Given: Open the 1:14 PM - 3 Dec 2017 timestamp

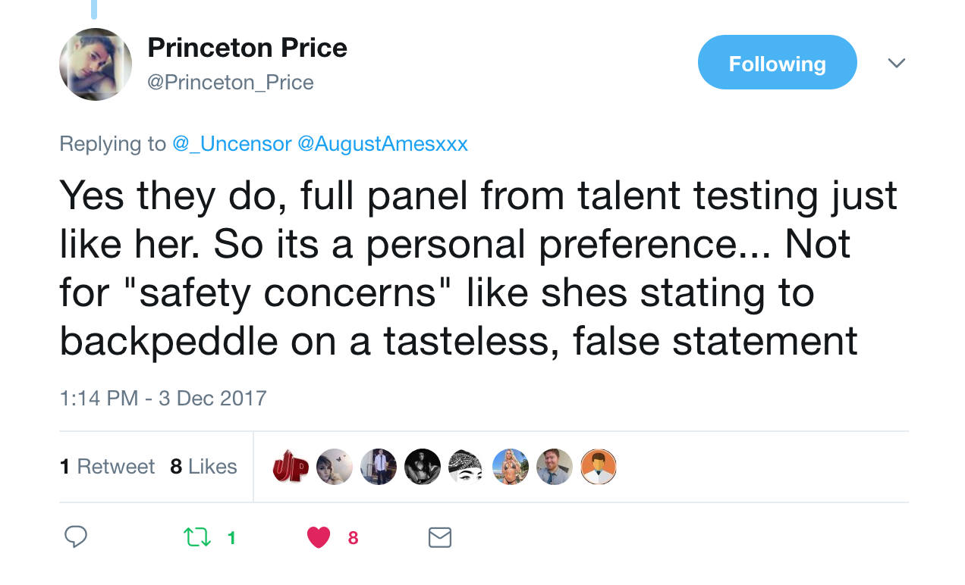Looking at the screenshot, I should point(163,399).
